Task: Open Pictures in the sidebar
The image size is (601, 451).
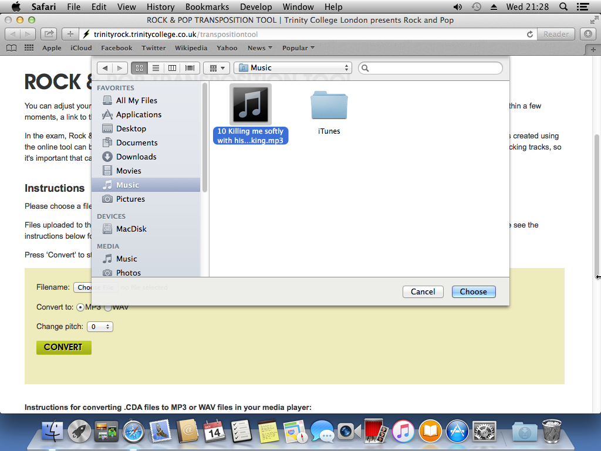Action: (146, 199)
